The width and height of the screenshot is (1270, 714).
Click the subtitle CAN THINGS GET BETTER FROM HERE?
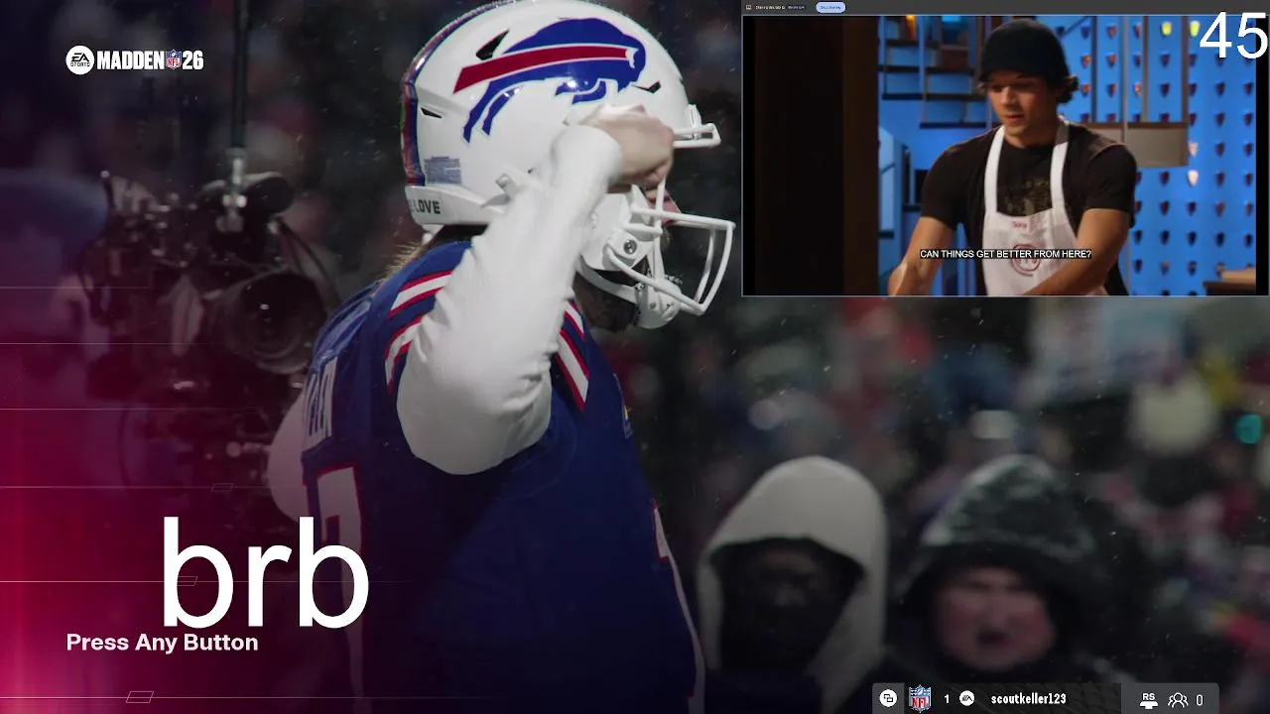pyautogui.click(x=1005, y=255)
